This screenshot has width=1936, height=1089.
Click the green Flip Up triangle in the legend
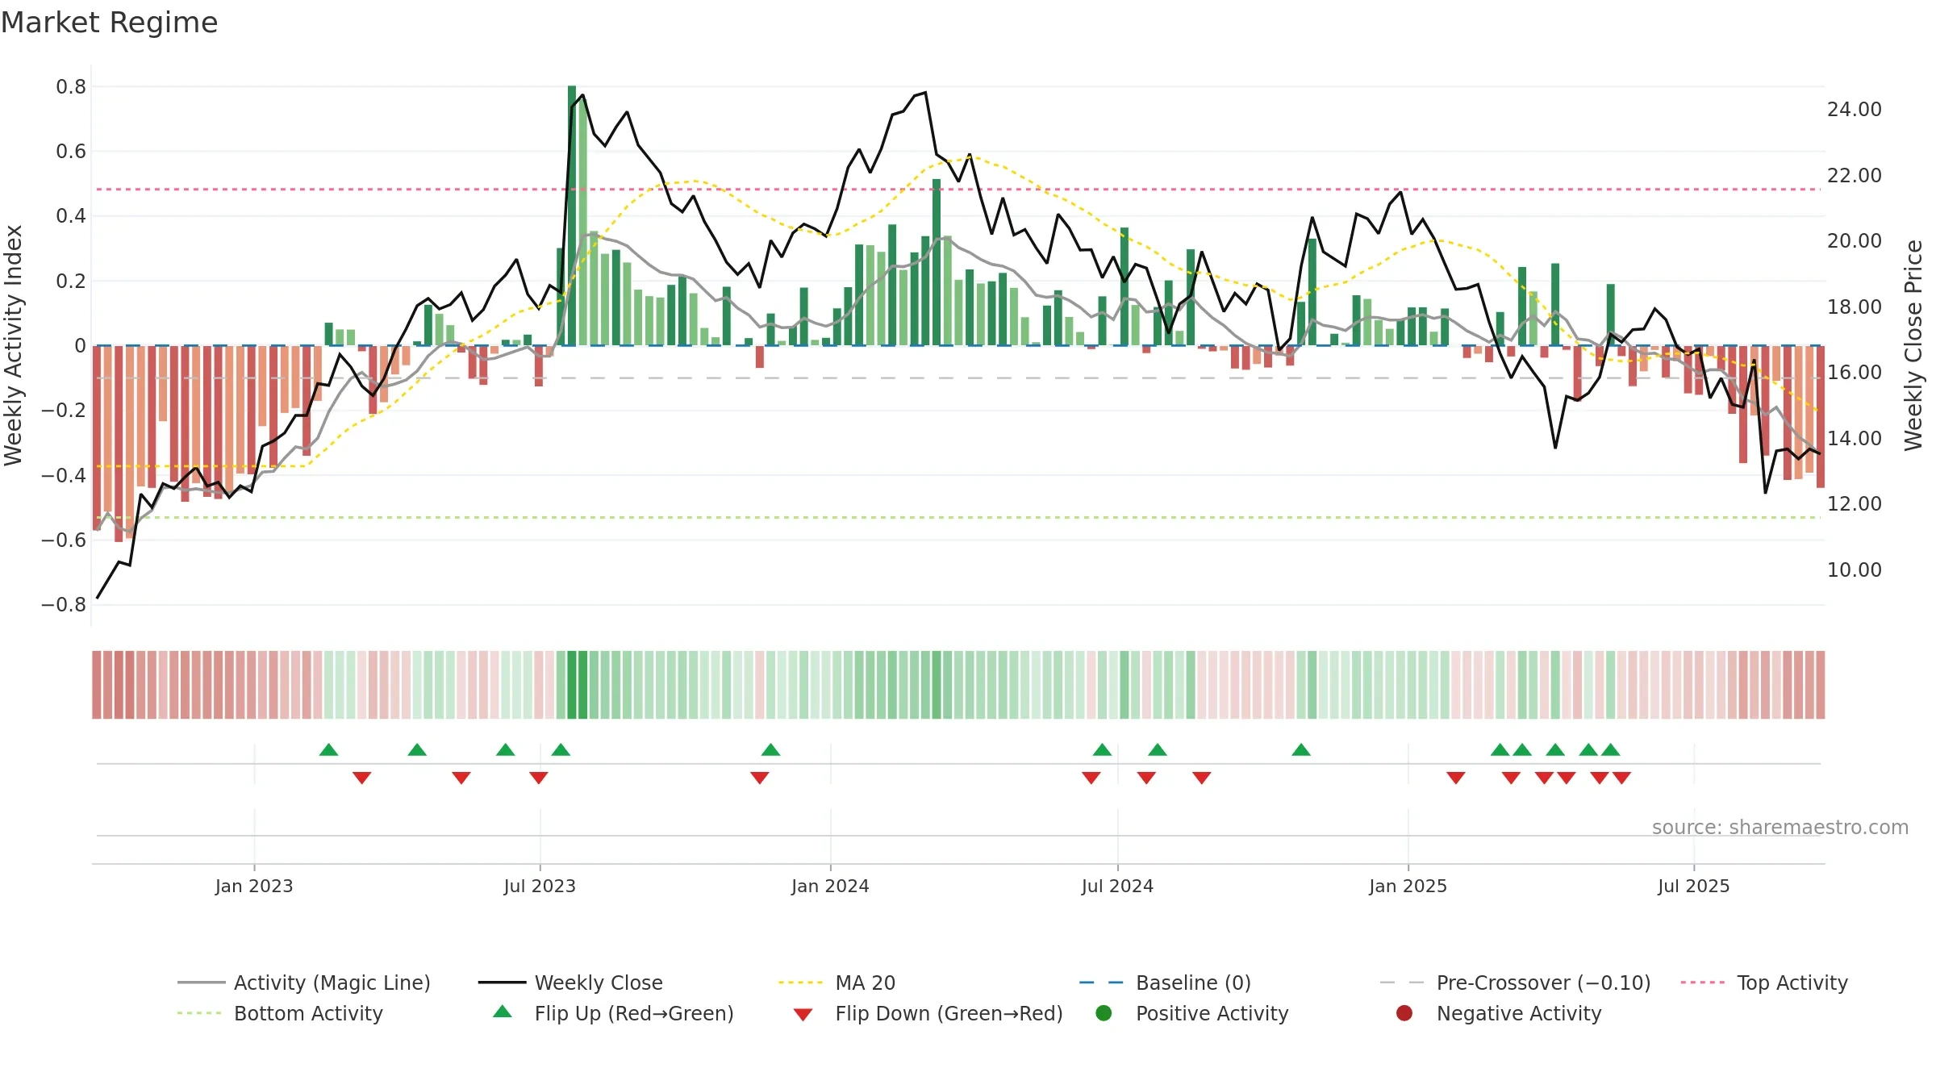503,1012
